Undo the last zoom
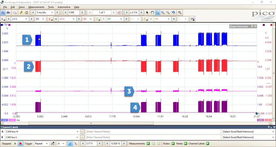Image resolution: width=276 pixels, height=147 pixels. [x=173, y=13]
